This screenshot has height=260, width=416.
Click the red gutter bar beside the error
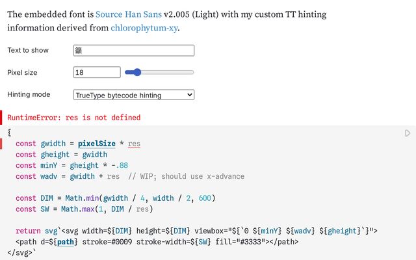[1, 118]
